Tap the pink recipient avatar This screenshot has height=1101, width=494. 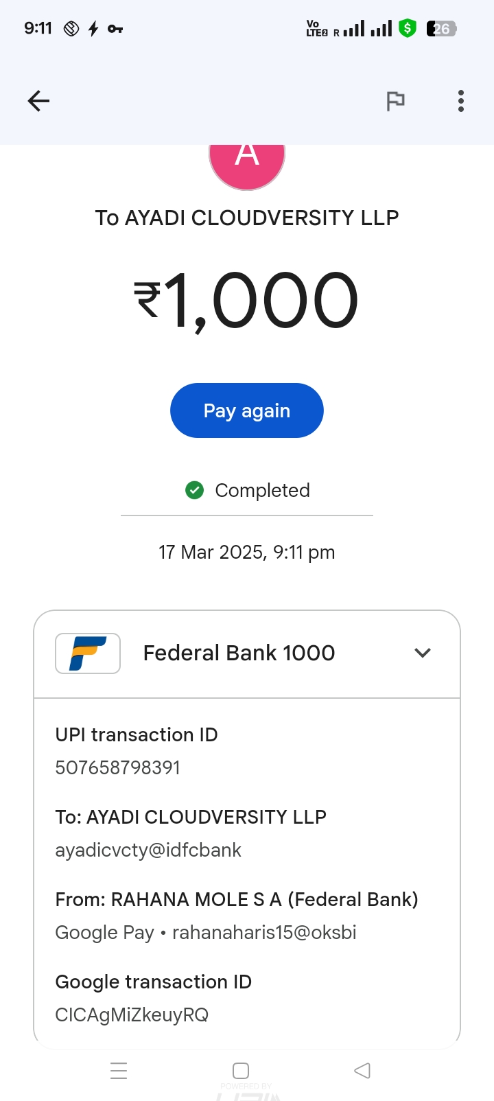(x=247, y=163)
